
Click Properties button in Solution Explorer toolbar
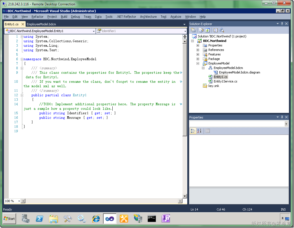pos(193,30)
